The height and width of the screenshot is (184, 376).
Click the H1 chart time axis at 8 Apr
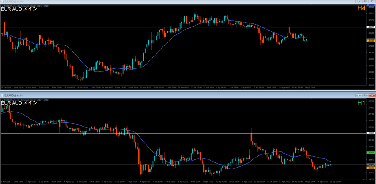click(x=145, y=181)
